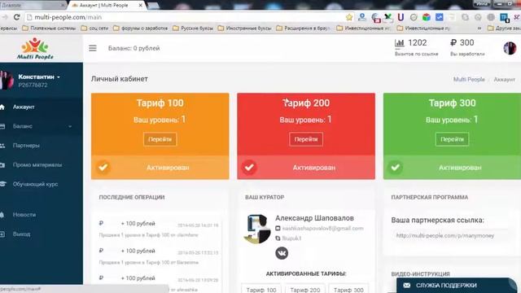This screenshot has height=293, width=521.
Task: Expand the Константин user dropdown
Action: point(39,77)
